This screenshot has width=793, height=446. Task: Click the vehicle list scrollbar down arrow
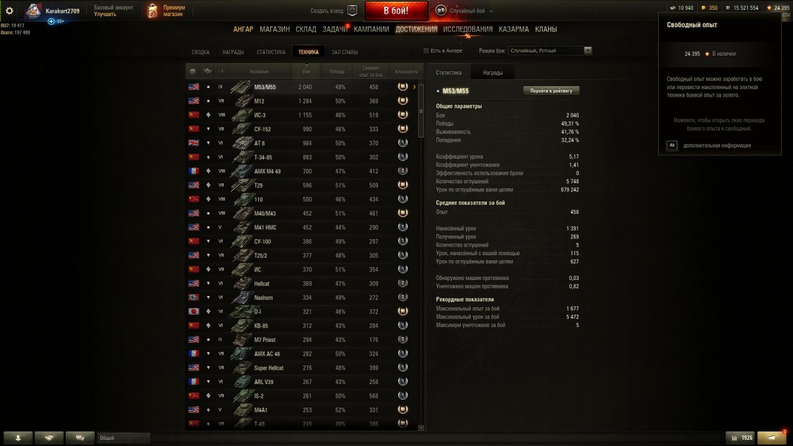pyautogui.click(x=421, y=427)
